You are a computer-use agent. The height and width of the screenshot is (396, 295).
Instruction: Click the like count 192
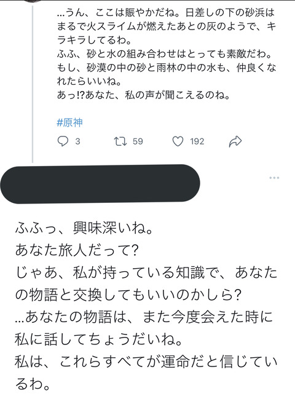197,141
